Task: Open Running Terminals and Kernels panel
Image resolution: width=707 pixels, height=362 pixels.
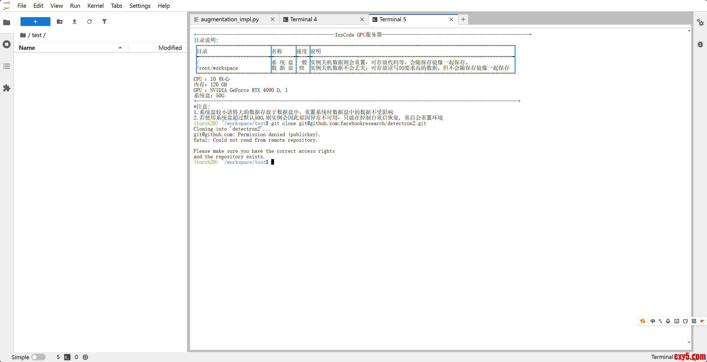Action: click(7, 44)
